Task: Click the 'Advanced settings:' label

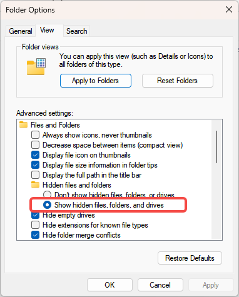Action: [x=44, y=113]
